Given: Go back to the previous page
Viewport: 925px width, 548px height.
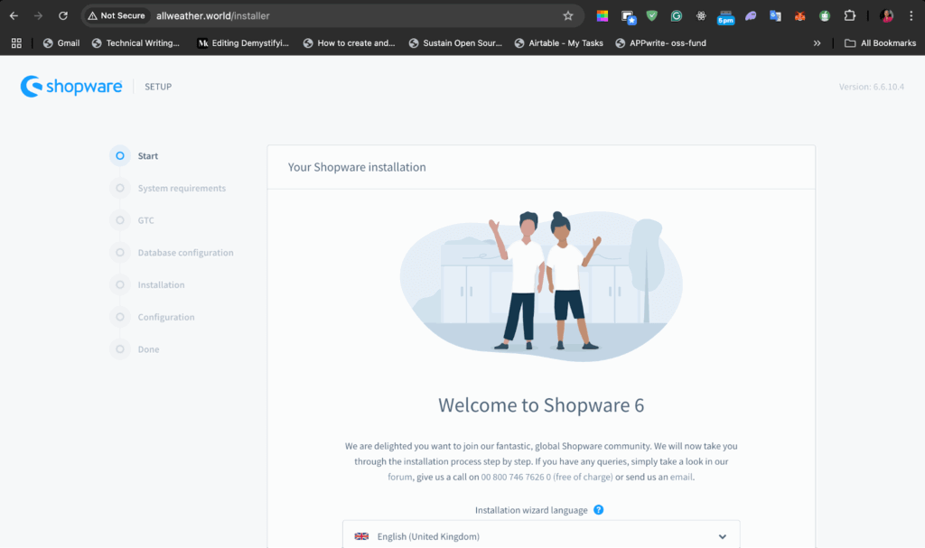Looking at the screenshot, I should (14, 16).
